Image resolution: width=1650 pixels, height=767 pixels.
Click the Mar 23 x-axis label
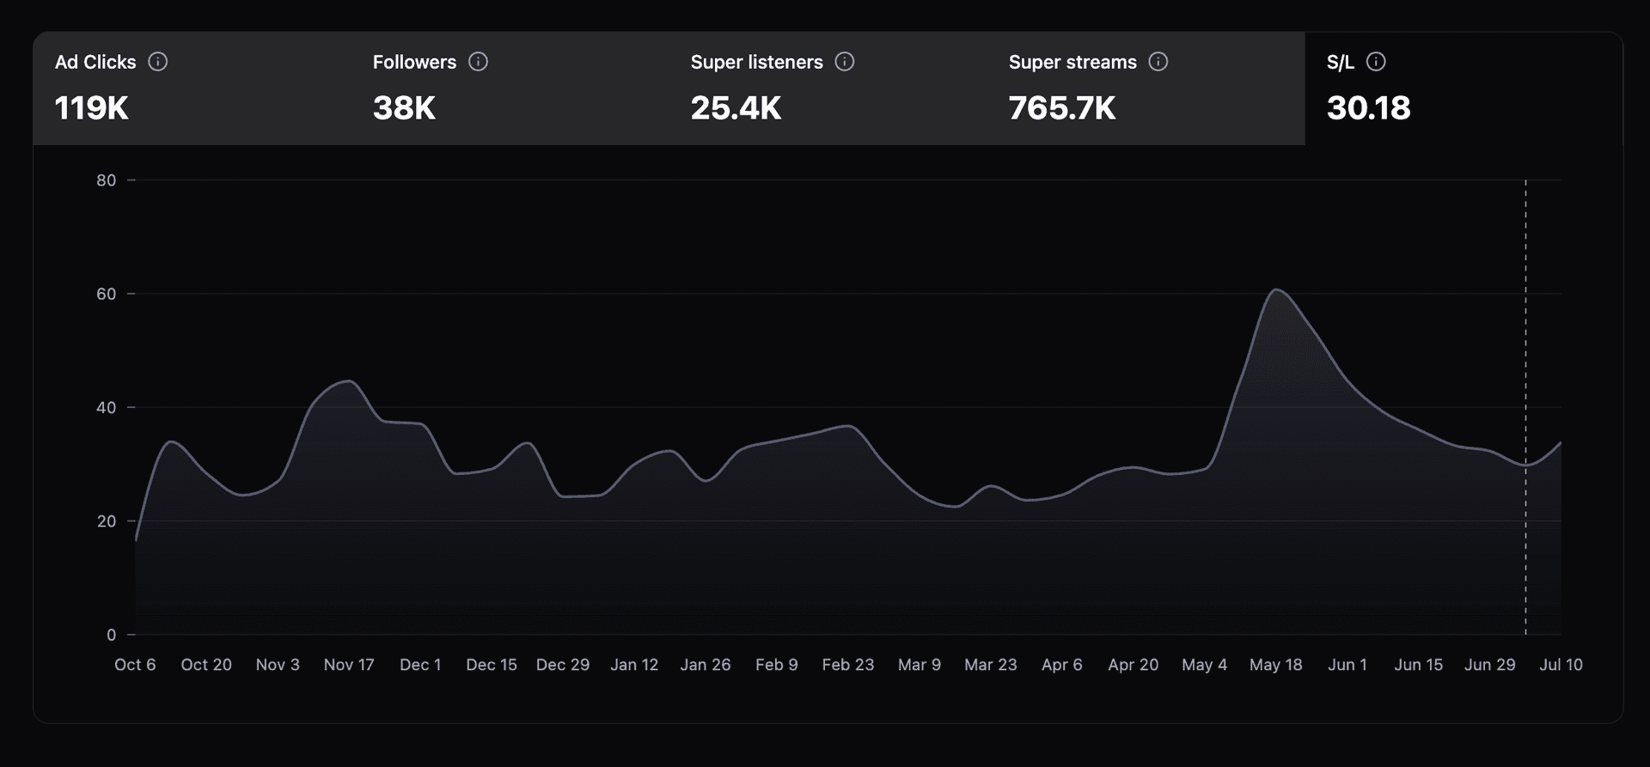tap(991, 665)
